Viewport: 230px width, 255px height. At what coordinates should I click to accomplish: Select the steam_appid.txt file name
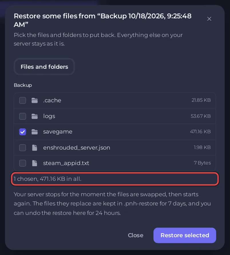pyautogui.click(x=66, y=163)
